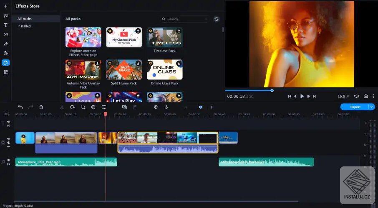The image size is (378, 208).
Task: Open the Autumn Vibe Overlay Pack
Action: (83, 70)
